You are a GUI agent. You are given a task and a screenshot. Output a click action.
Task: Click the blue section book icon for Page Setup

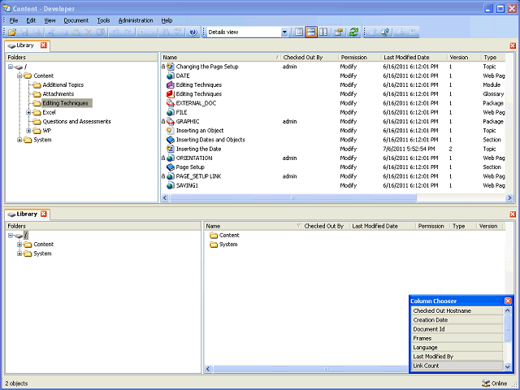pos(170,167)
